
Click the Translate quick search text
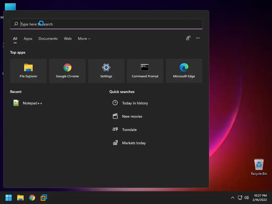pos(129,130)
